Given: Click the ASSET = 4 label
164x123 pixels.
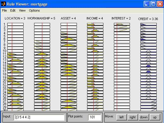Looking at the screenshot, I should 68,18.
